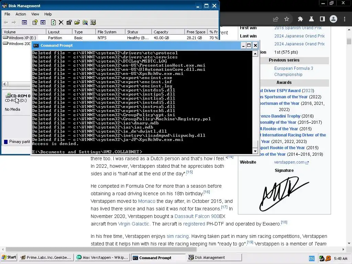Screen dimensions: 352x264
Task: Sort by the File System column header
Action: pos(110,32)
